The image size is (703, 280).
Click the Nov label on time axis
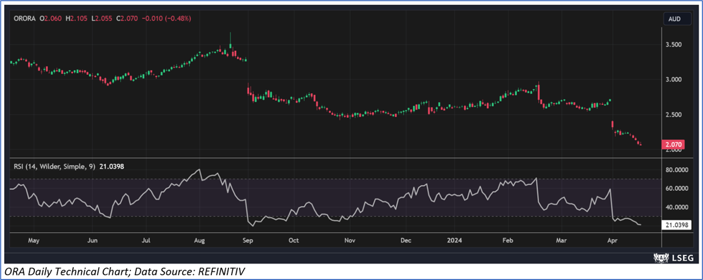tap(349, 241)
